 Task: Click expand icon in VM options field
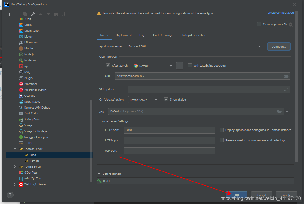286,89
